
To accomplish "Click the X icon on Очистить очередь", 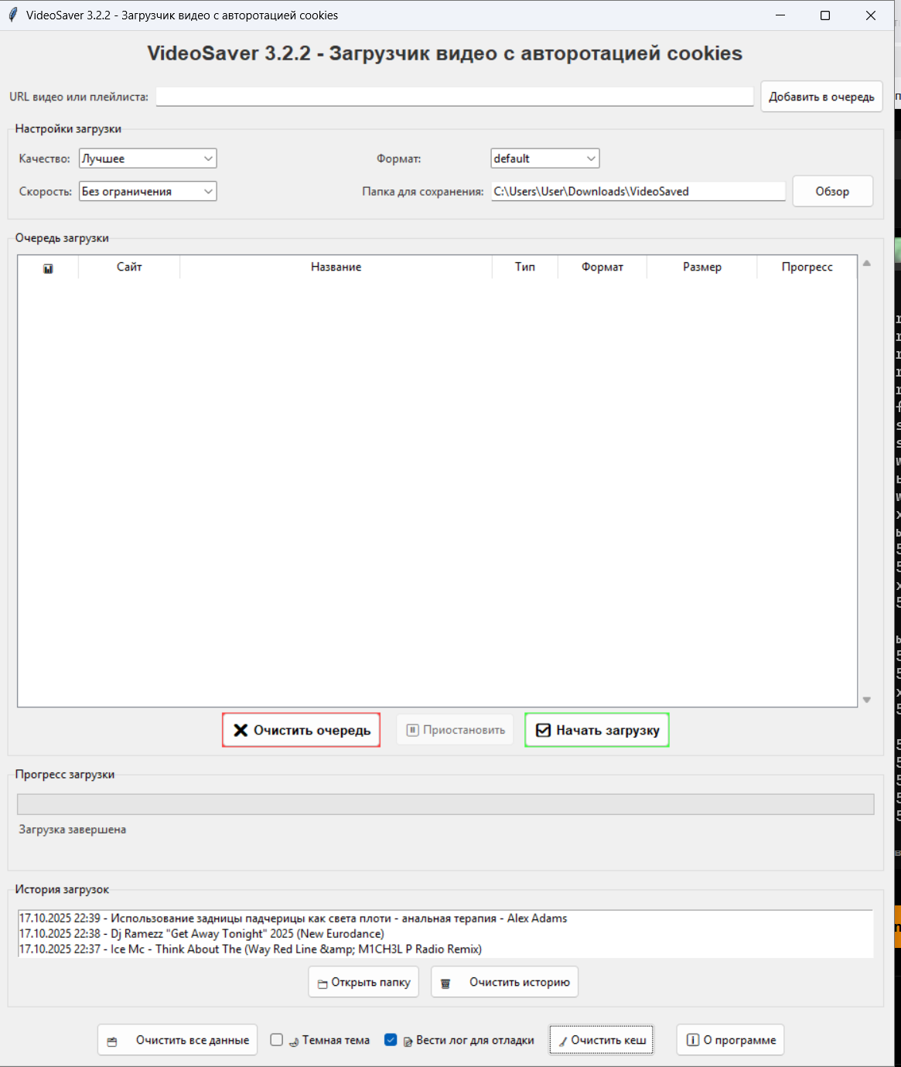I will 241,731.
